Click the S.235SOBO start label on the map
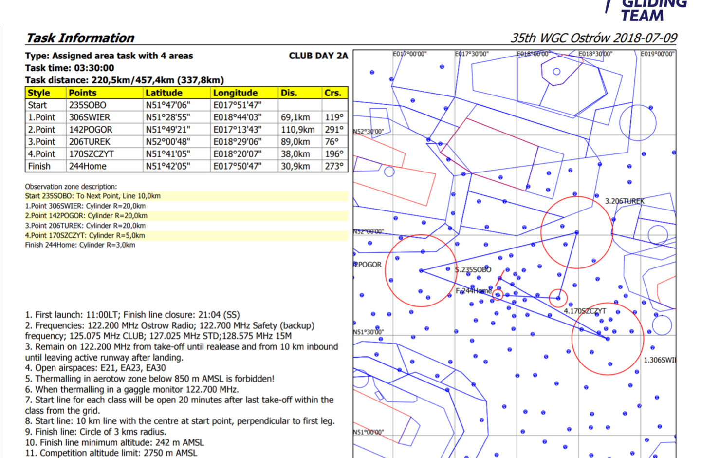 coord(473,269)
